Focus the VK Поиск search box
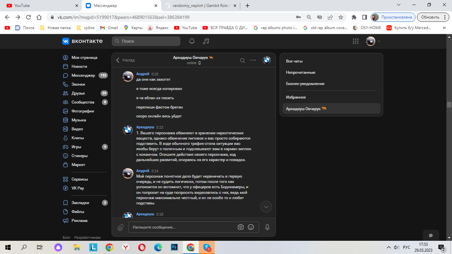The height and width of the screenshot is (254, 452). 146,41
